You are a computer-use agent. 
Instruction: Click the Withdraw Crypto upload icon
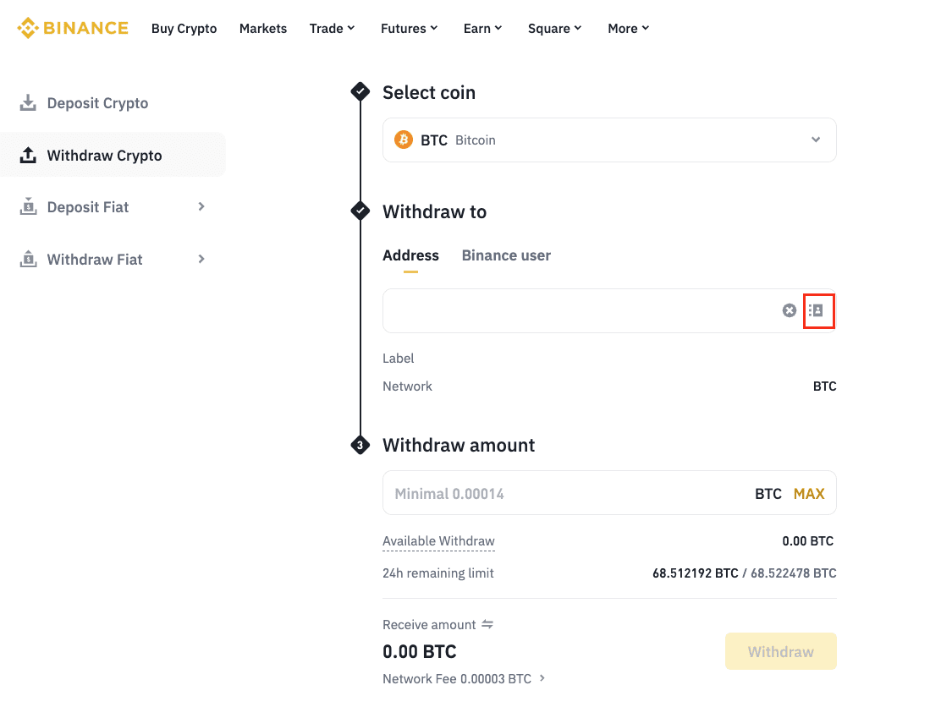[28, 156]
